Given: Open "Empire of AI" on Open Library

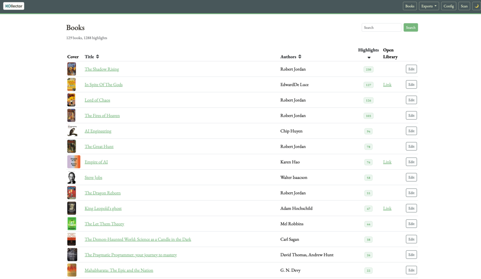Looking at the screenshot, I should pyautogui.click(x=387, y=162).
